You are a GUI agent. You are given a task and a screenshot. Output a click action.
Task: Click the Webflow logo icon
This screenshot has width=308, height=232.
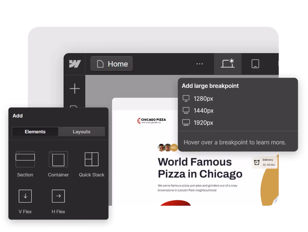pyautogui.click(x=75, y=64)
